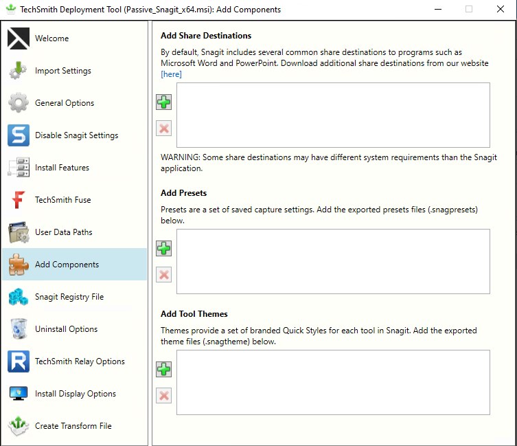
Task: Add a presets file with green plus
Action: pyautogui.click(x=163, y=248)
